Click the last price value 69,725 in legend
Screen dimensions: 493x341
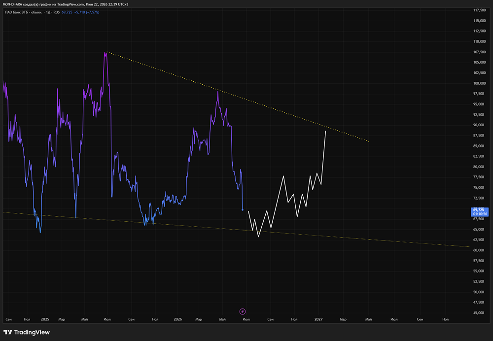67,12
